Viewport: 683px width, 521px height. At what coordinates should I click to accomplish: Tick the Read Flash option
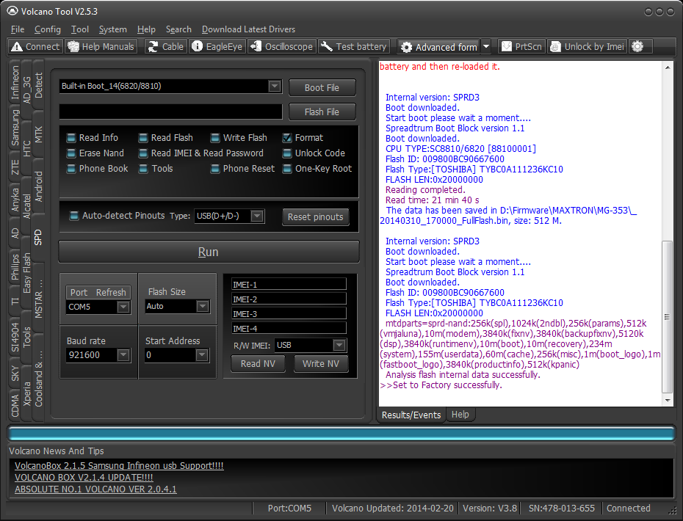pos(143,138)
